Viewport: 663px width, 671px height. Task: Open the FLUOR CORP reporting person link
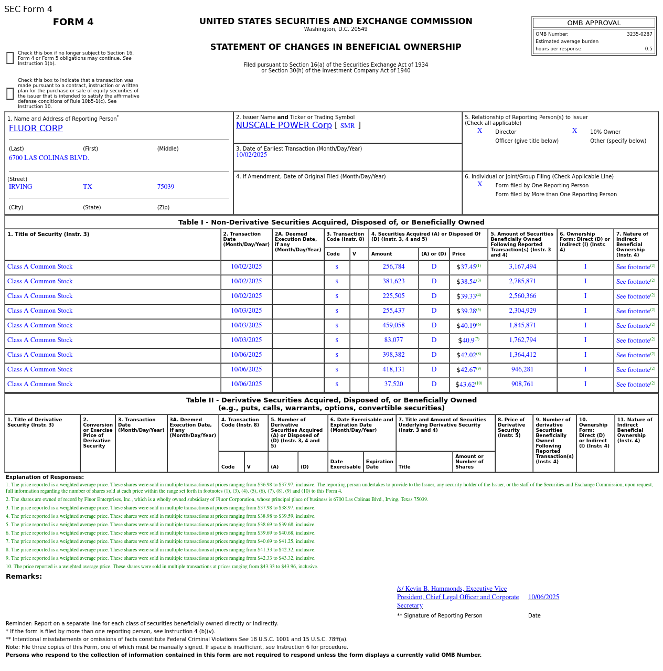click(36, 129)
